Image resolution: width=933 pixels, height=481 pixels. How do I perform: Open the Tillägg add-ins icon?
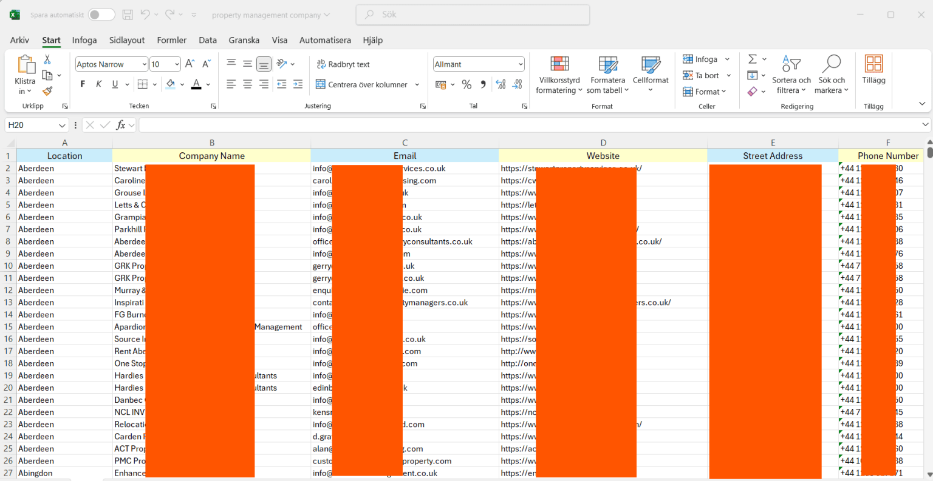[873, 64]
